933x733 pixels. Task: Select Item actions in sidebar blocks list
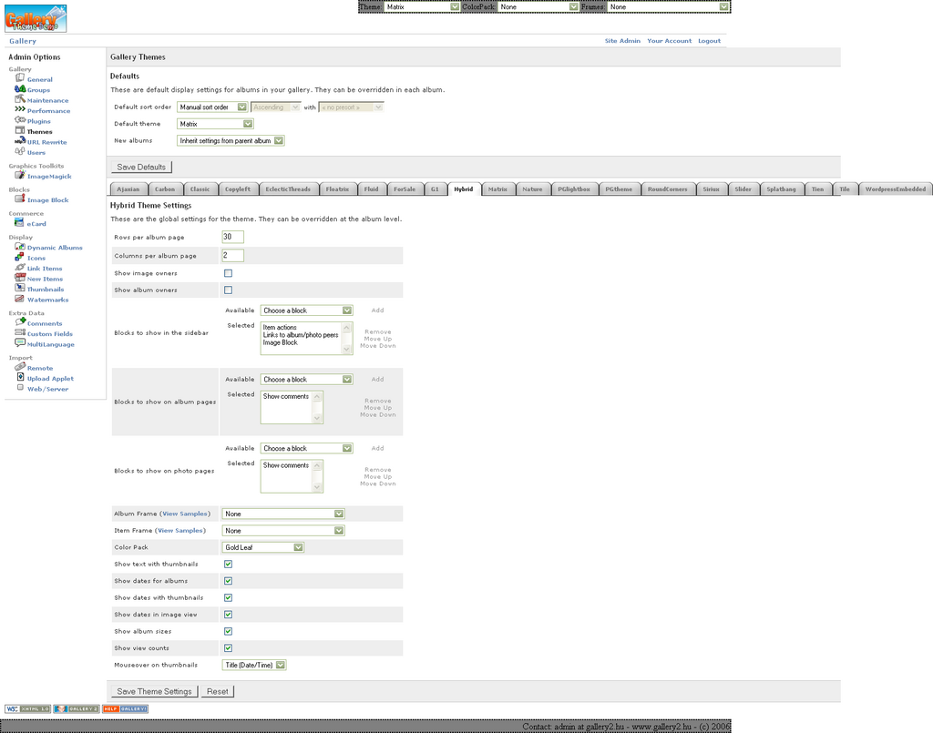click(281, 328)
